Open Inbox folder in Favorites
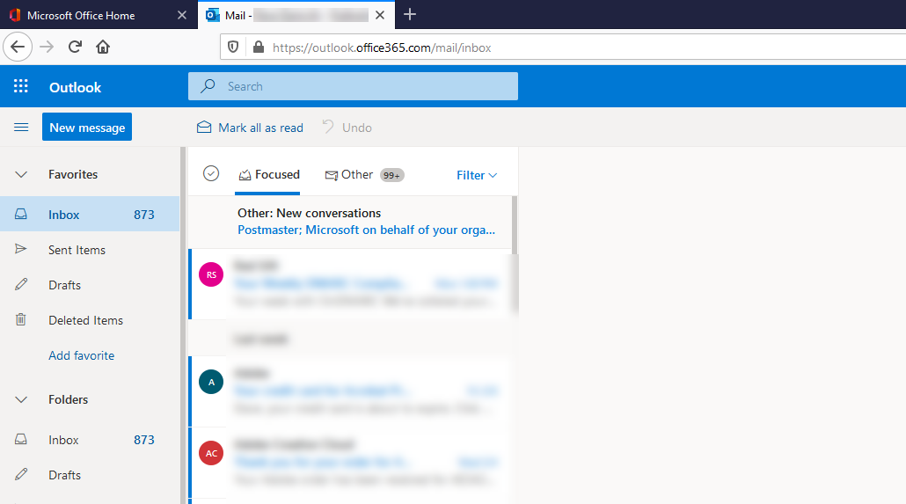The width and height of the screenshot is (906, 504). click(90, 215)
